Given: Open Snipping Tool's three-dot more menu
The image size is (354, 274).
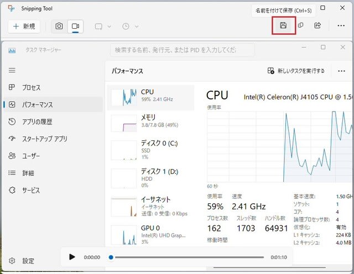Looking at the screenshot, I should click(x=341, y=25).
